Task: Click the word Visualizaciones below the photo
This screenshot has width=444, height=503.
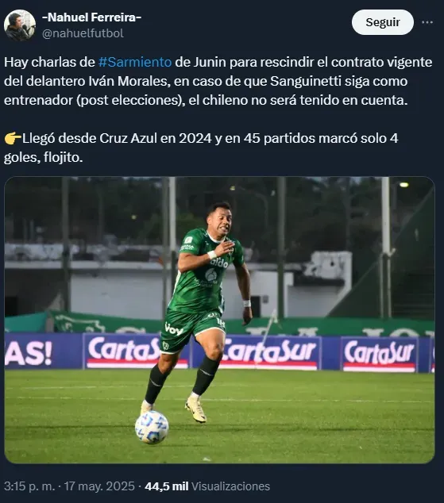Action: (x=230, y=486)
